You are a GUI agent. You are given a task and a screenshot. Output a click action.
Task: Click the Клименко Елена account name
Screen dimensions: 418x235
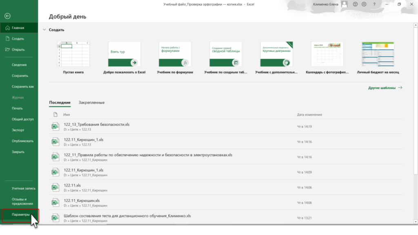pyautogui.click(x=325, y=4)
